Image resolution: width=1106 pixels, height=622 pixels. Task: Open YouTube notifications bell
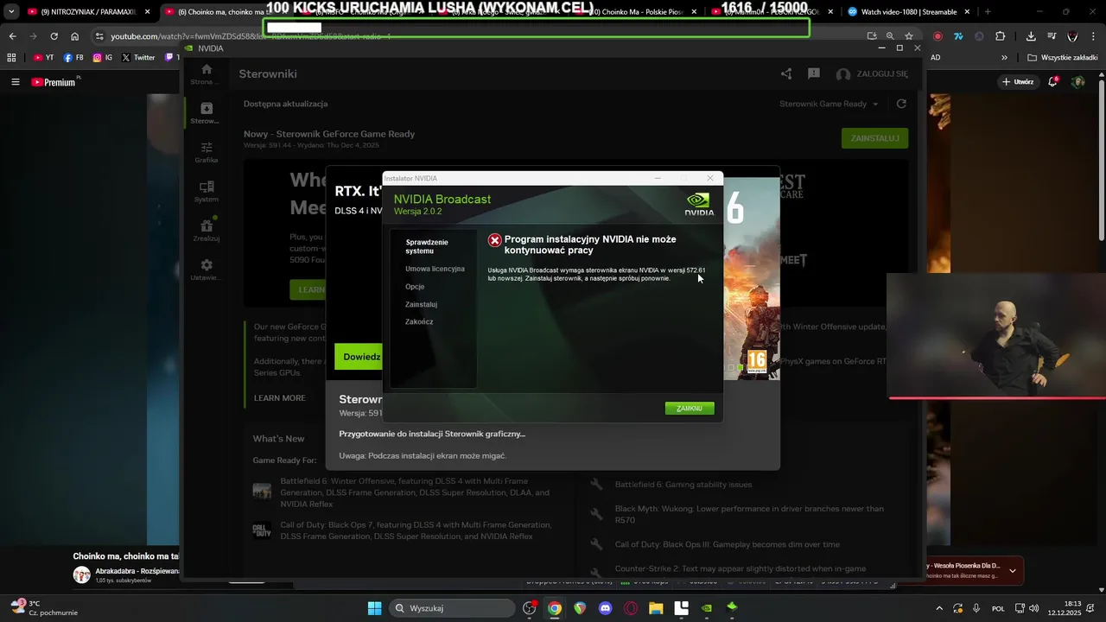pyautogui.click(x=1052, y=82)
